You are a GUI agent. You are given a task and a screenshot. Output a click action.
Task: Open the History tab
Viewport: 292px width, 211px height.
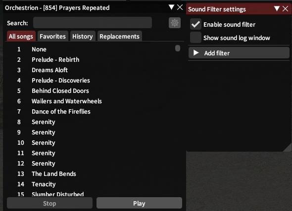83,36
